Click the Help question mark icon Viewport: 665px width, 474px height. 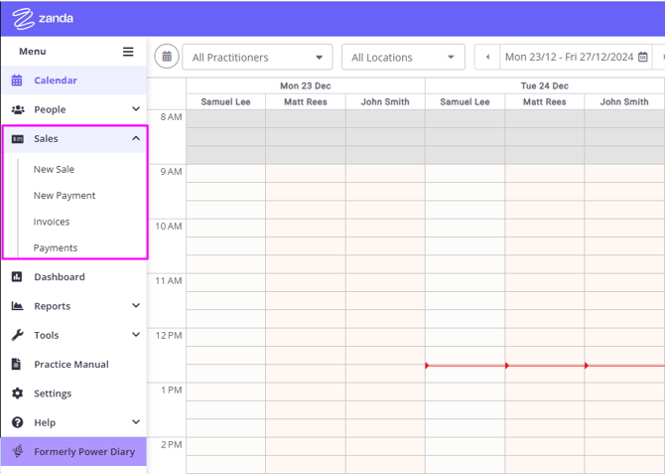click(17, 422)
